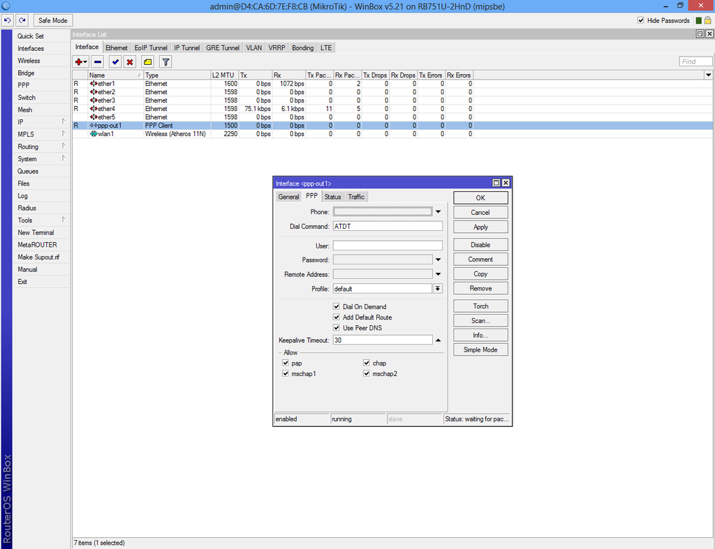Type in the Find search field
This screenshot has height=549, width=715.
[695, 61]
